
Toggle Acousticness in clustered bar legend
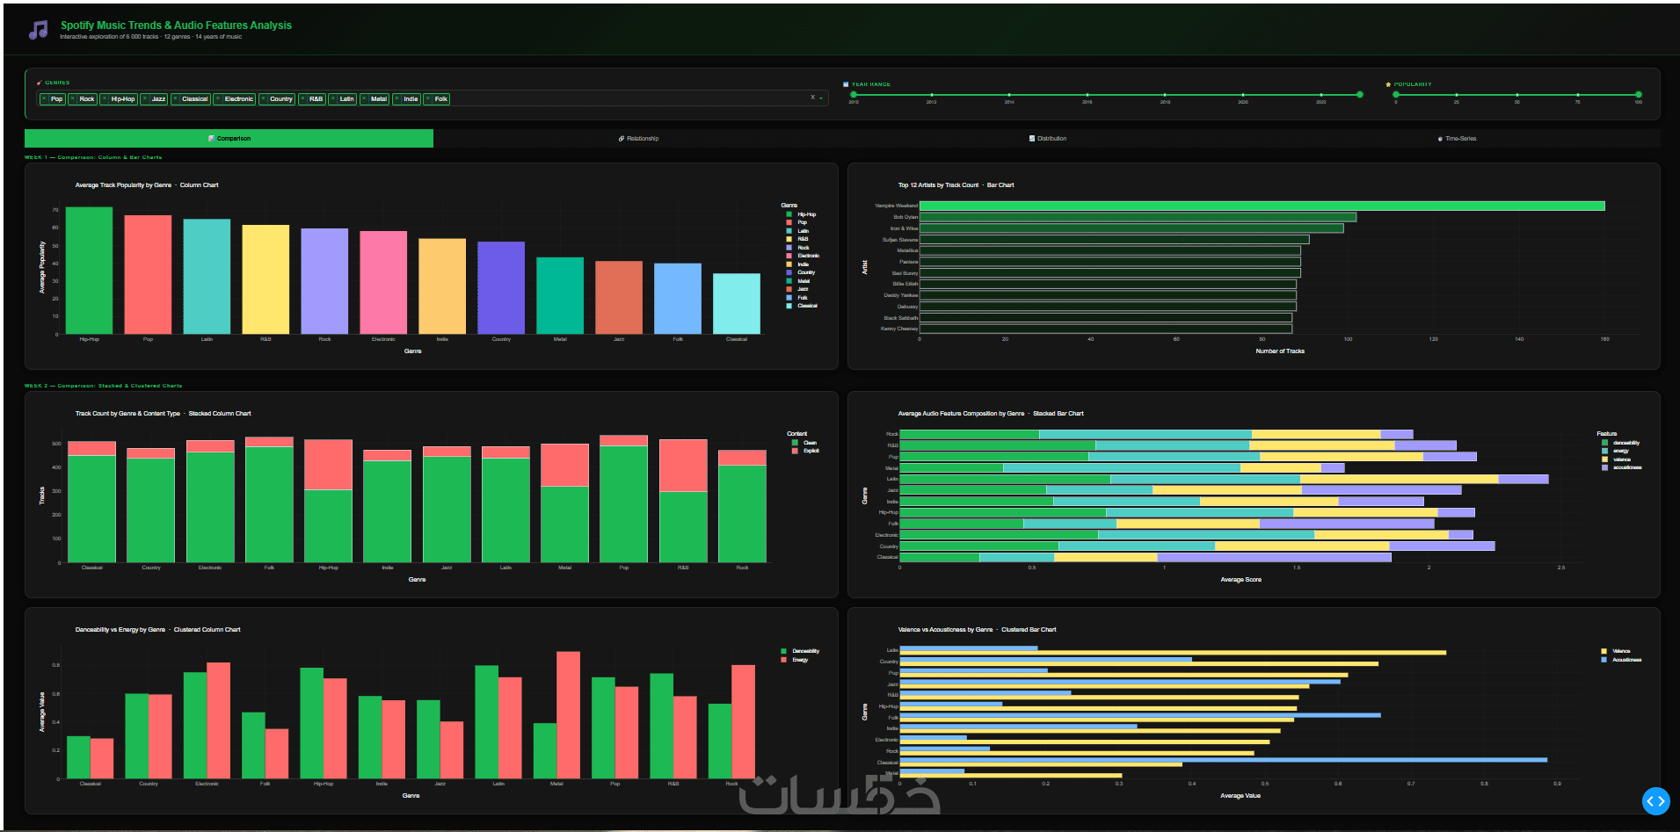[1622, 660]
